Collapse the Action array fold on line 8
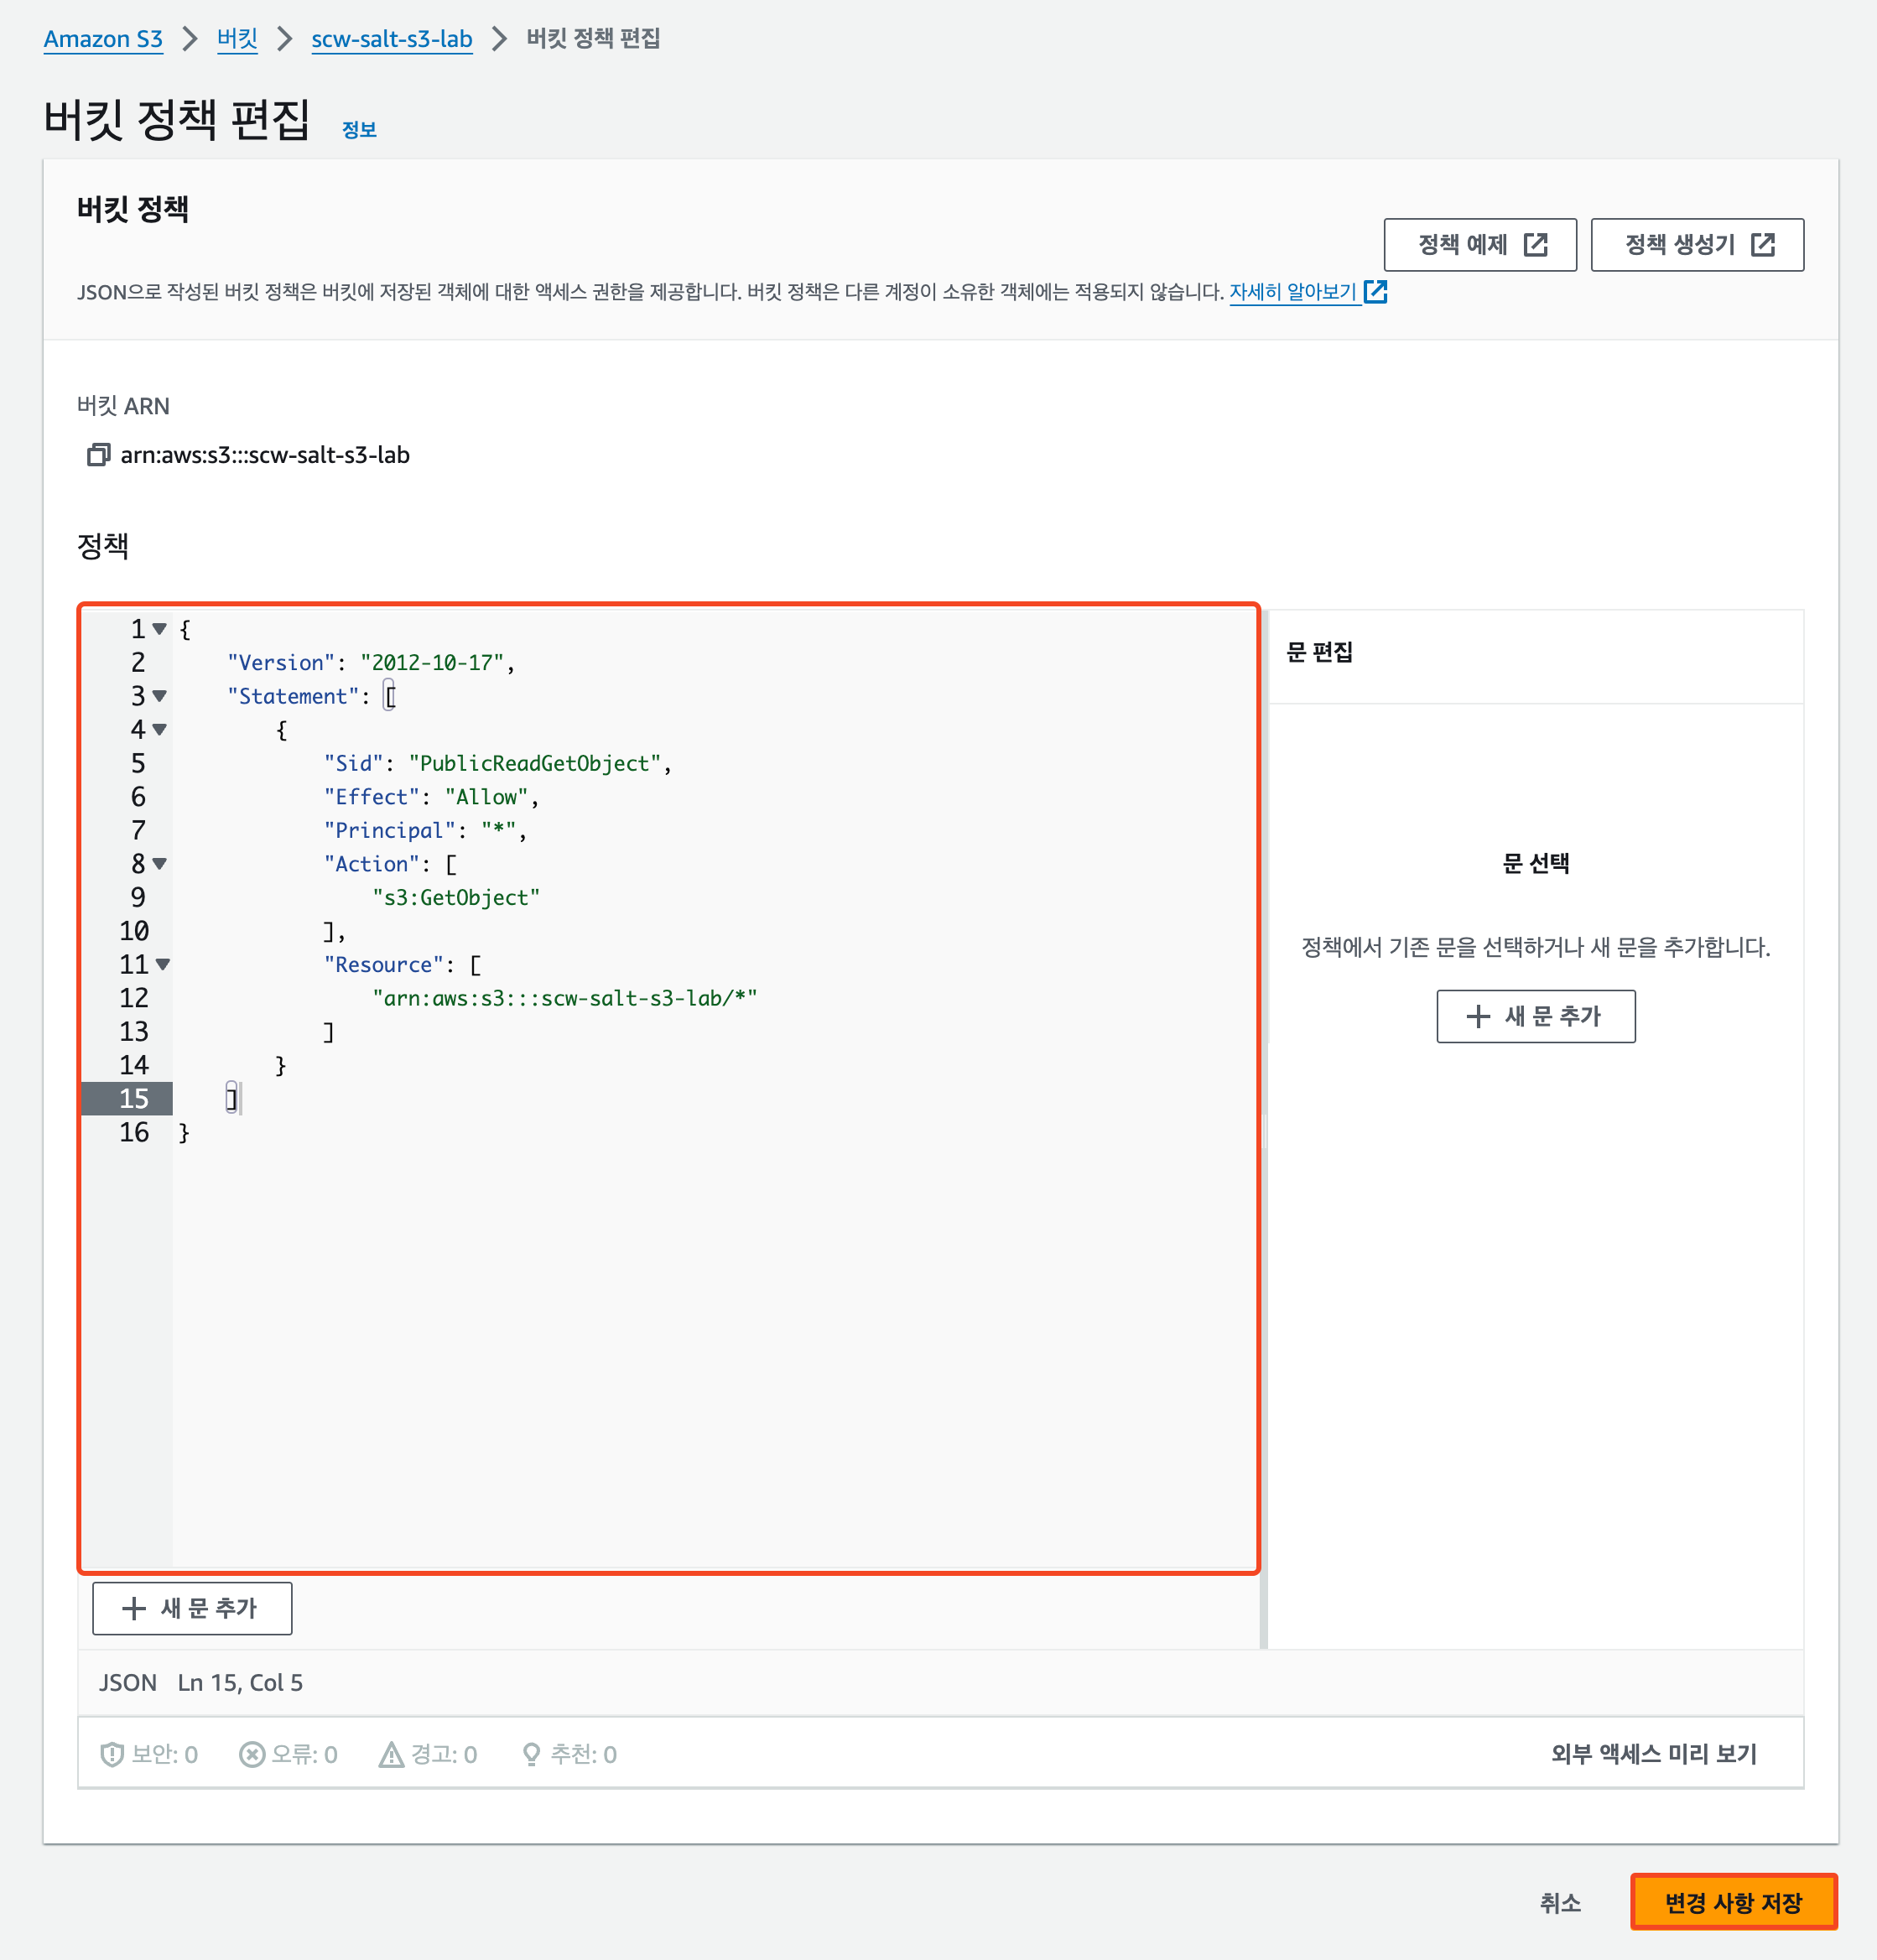The image size is (1877, 1960). [x=159, y=864]
